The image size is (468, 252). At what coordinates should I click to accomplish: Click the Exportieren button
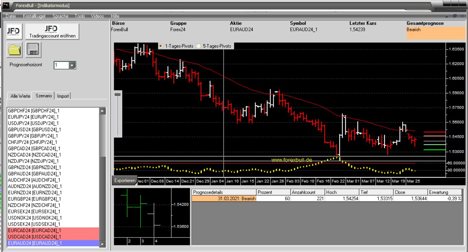point(125,181)
